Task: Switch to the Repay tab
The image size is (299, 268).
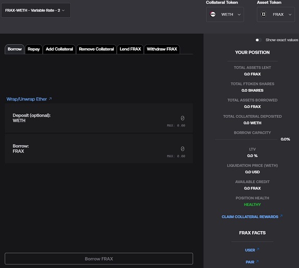Action: point(33,49)
